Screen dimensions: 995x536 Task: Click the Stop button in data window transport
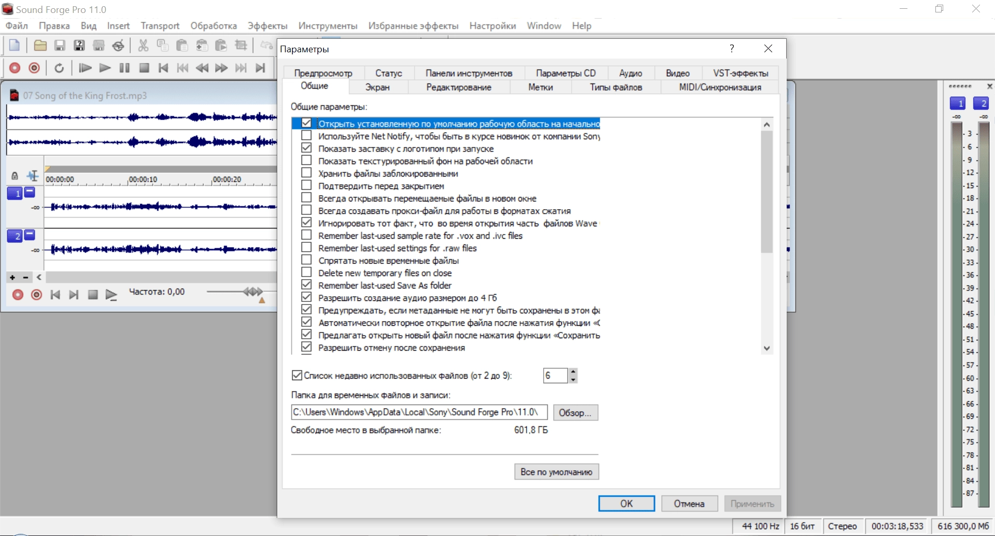click(93, 295)
